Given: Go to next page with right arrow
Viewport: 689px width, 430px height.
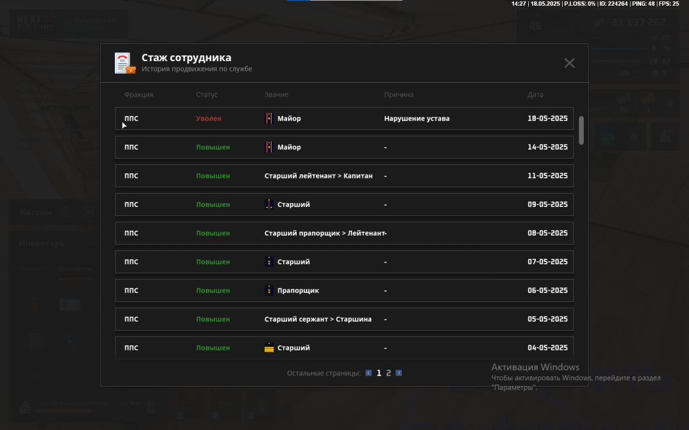Looking at the screenshot, I should click(399, 373).
